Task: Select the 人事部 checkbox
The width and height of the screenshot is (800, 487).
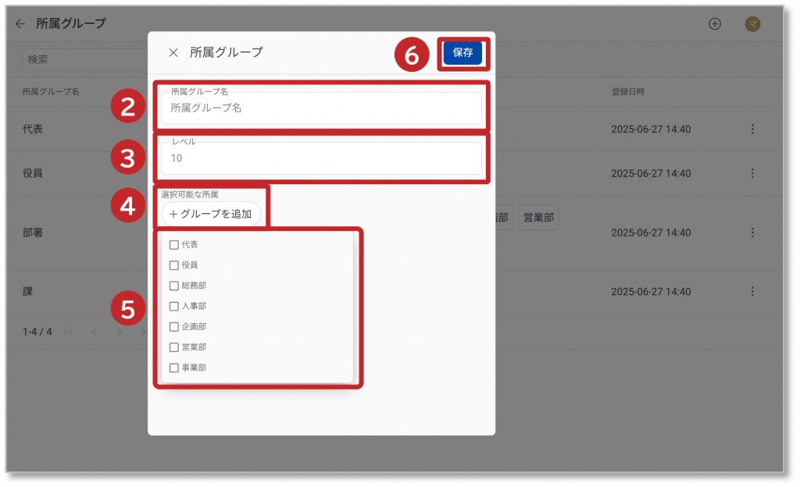Action: tap(174, 306)
